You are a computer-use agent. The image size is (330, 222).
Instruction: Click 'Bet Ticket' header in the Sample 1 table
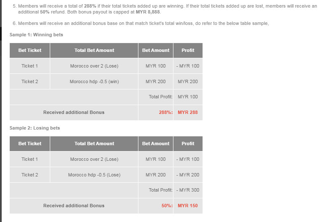point(30,50)
